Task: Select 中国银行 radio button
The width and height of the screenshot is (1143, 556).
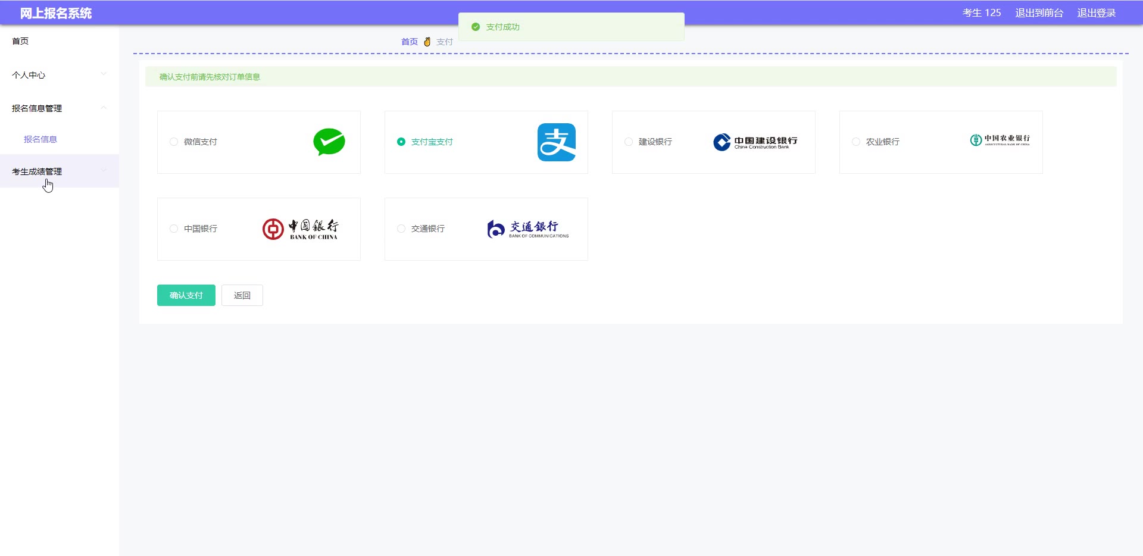Action: click(x=174, y=229)
